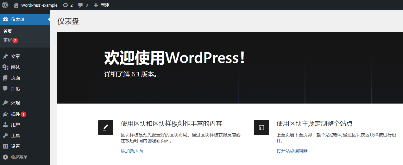Open the 插件 plugins menu

(x=16, y=114)
